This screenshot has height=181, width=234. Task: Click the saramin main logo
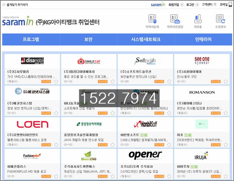(18, 21)
